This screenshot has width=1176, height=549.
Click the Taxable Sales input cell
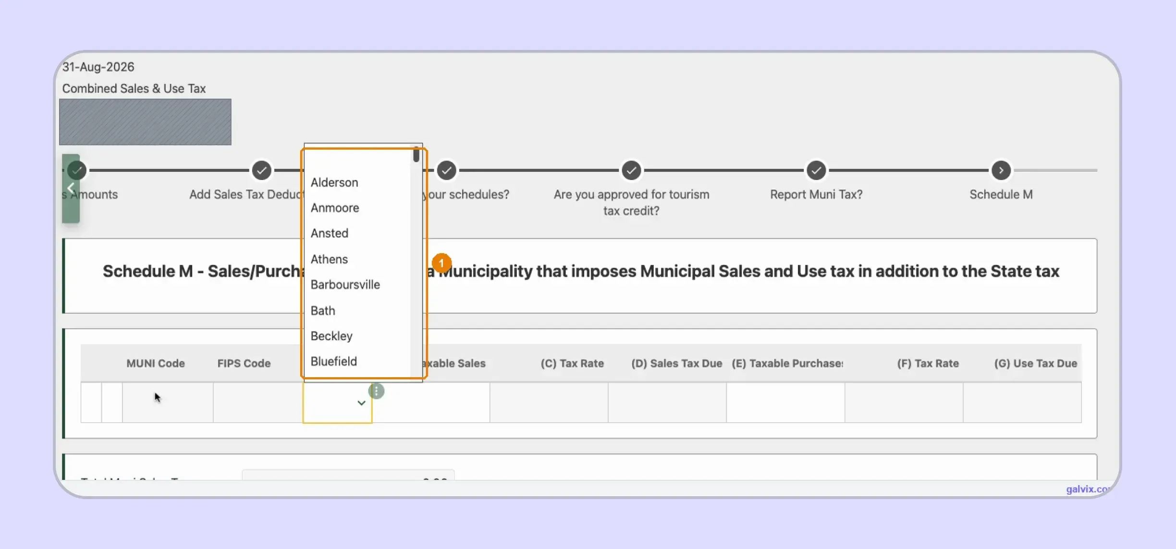click(x=431, y=403)
